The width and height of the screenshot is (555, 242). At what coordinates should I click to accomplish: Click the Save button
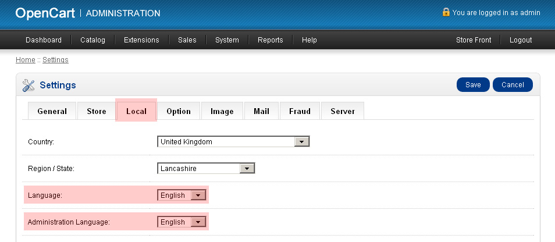click(473, 85)
